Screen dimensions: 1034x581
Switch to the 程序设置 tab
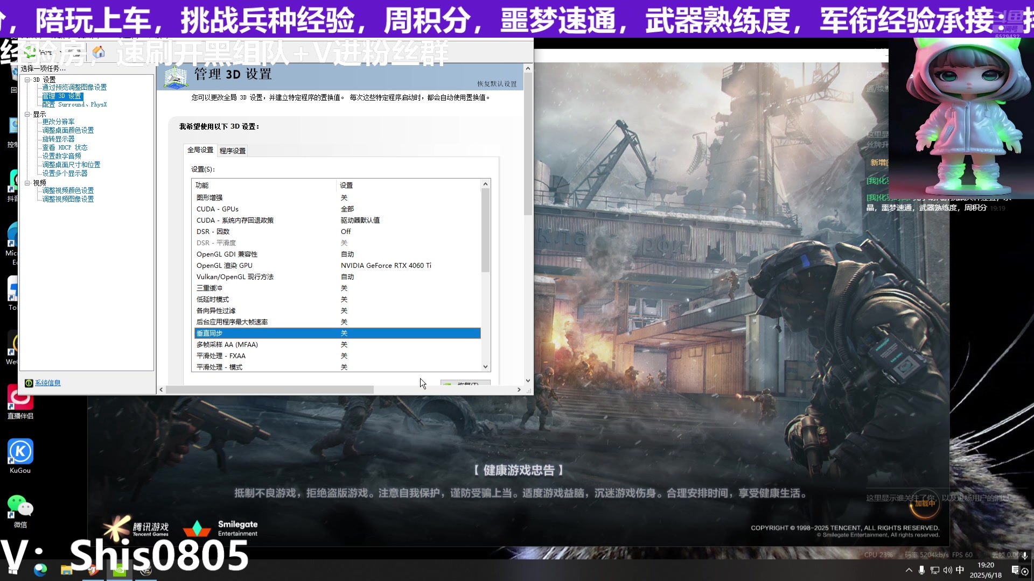point(233,151)
